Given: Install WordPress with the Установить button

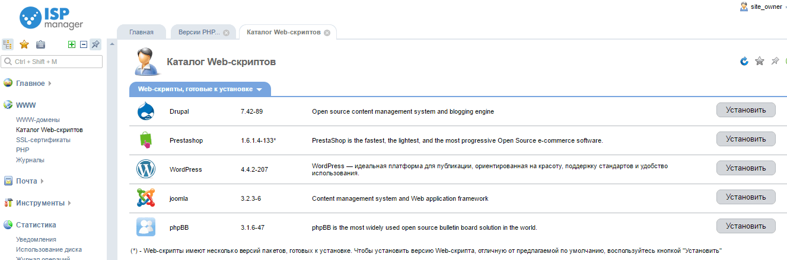Looking at the screenshot, I should 746,168.
